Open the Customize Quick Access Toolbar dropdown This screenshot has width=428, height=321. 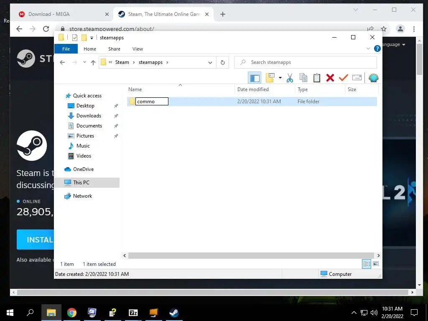pos(92,38)
